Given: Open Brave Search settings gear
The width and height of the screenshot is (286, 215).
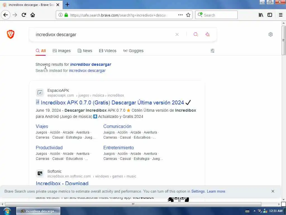Looking at the screenshot, I should 270,34.
